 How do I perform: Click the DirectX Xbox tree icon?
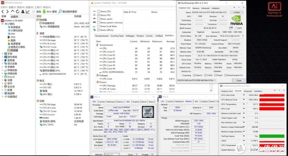tap(6, 77)
